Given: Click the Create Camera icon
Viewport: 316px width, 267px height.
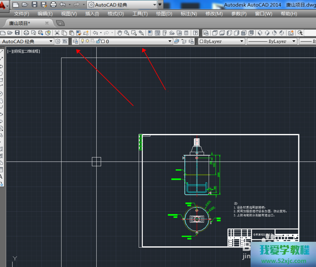Looking at the screenshot, I should click(x=291, y=33).
